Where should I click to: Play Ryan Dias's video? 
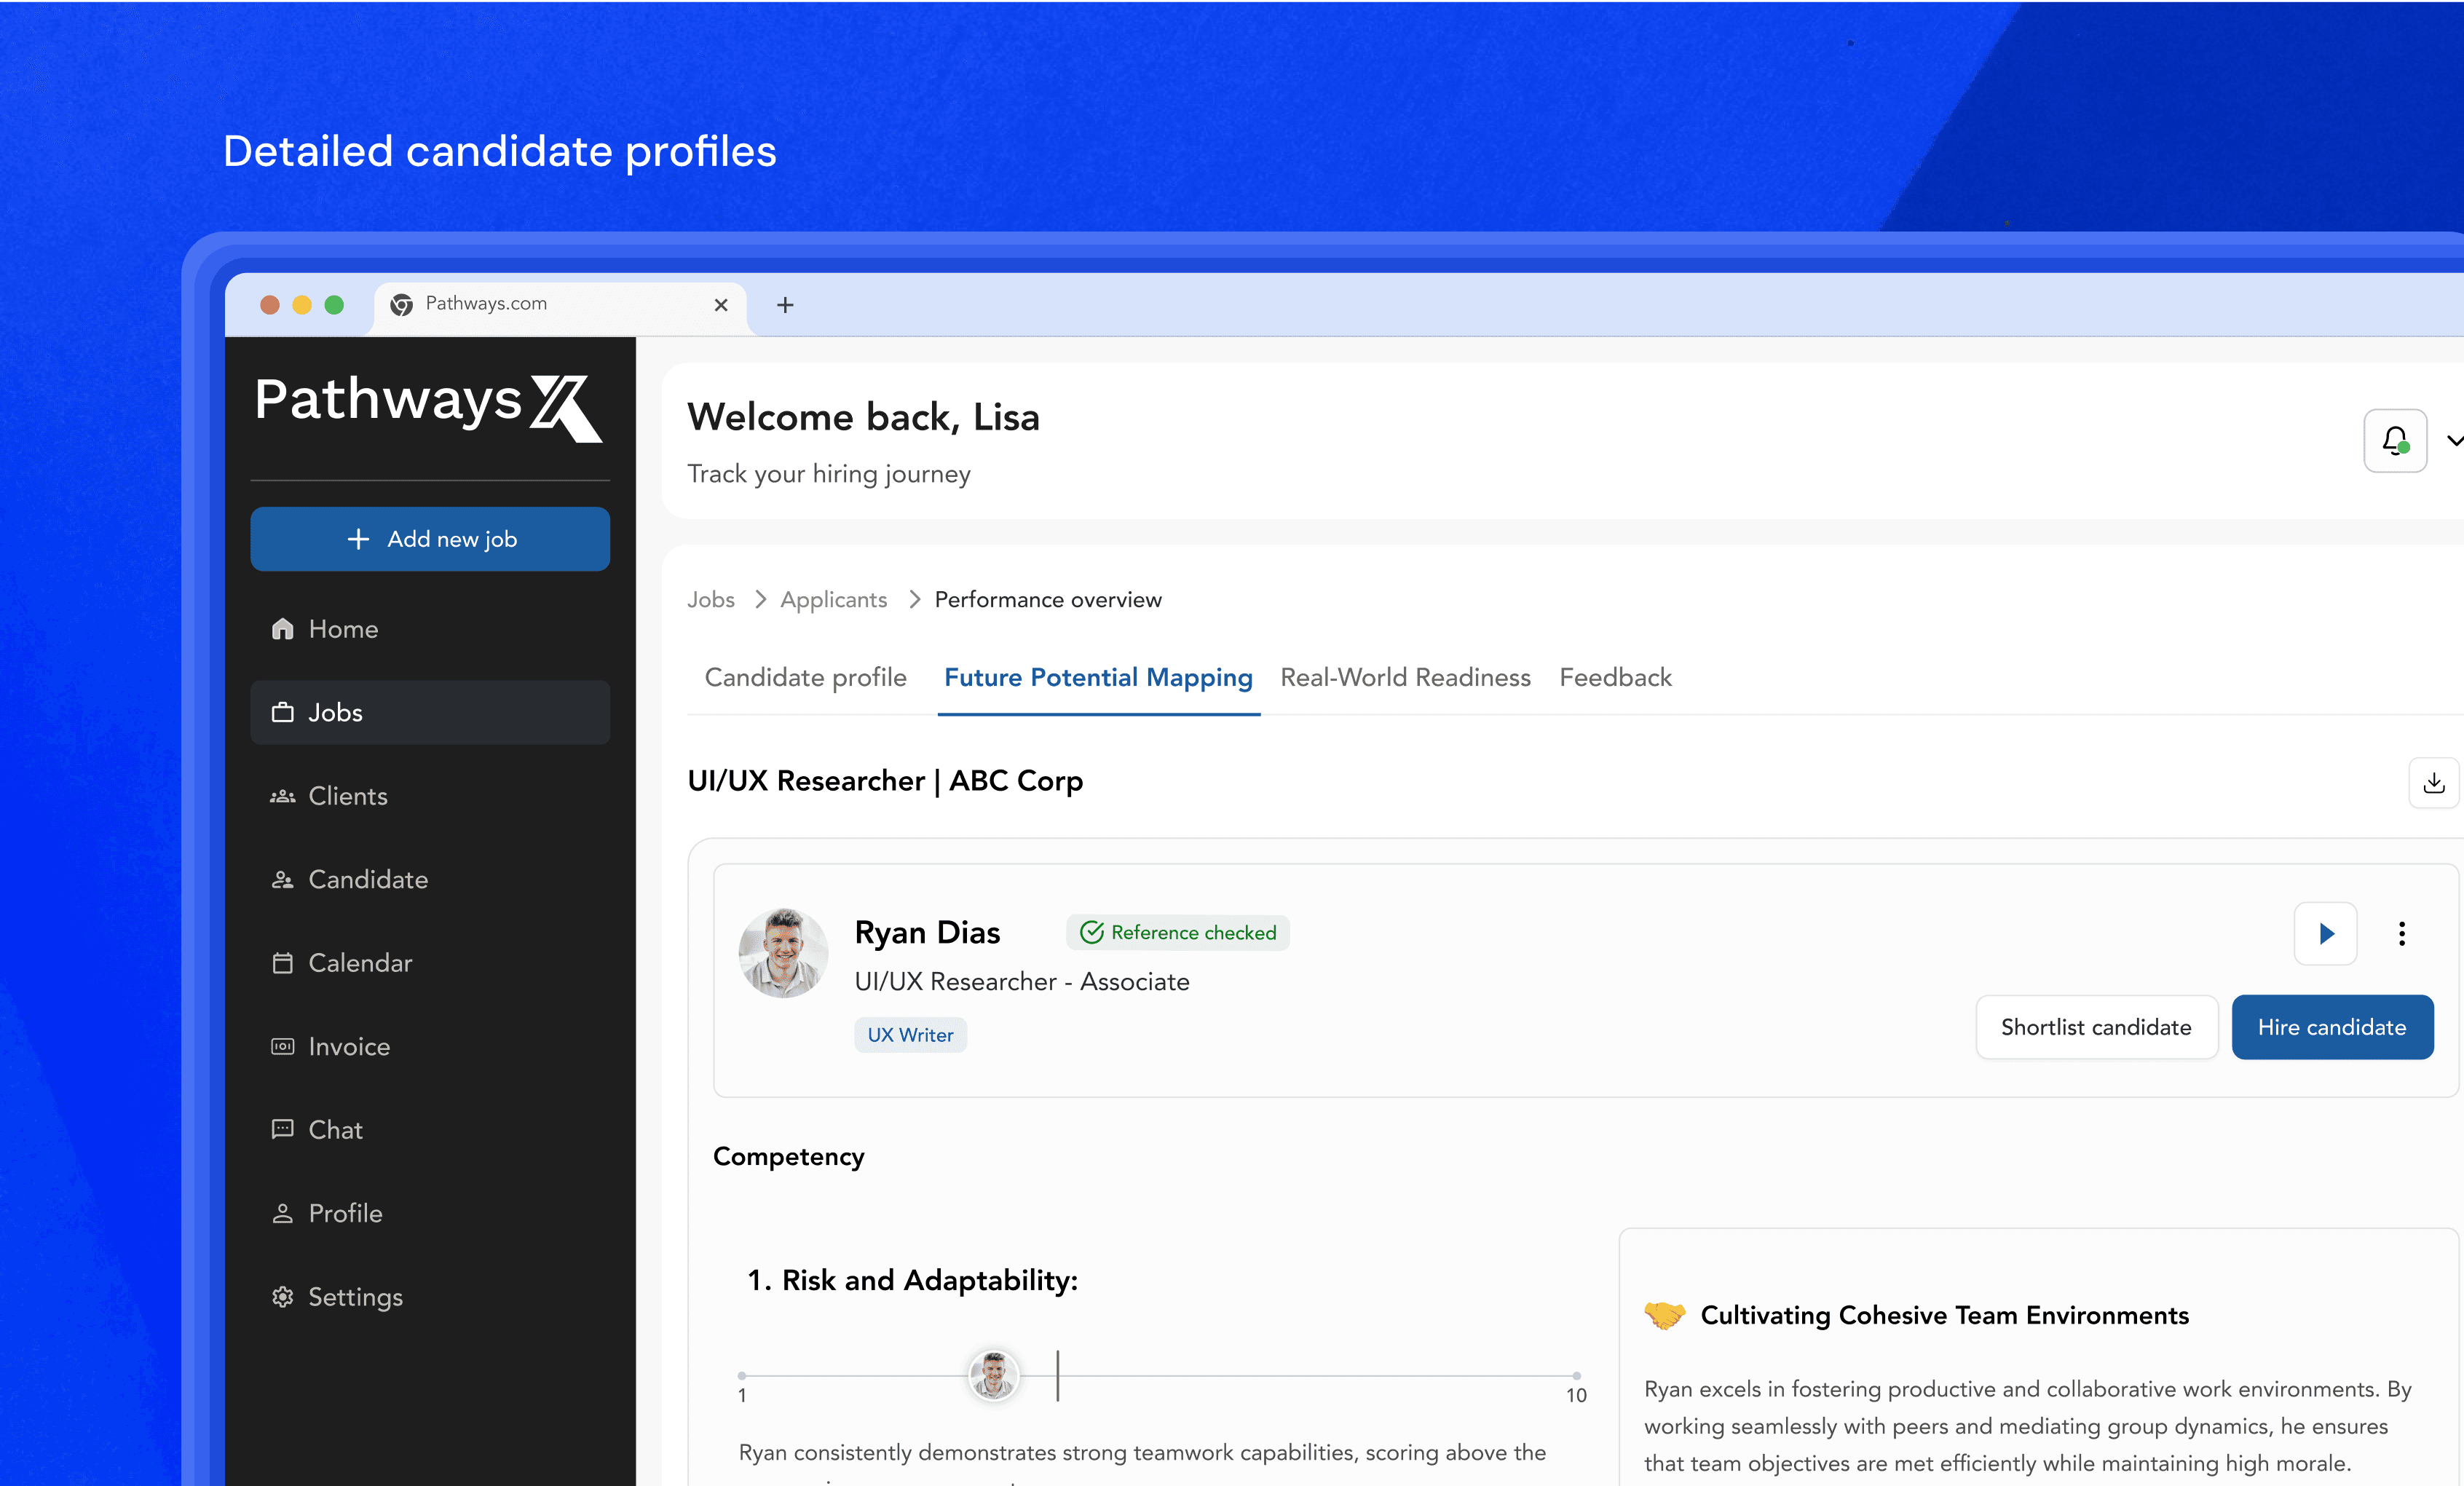[2325, 933]
